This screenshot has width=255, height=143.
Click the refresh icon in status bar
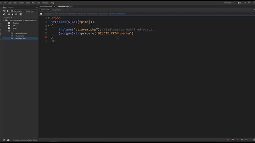[4, 140]
